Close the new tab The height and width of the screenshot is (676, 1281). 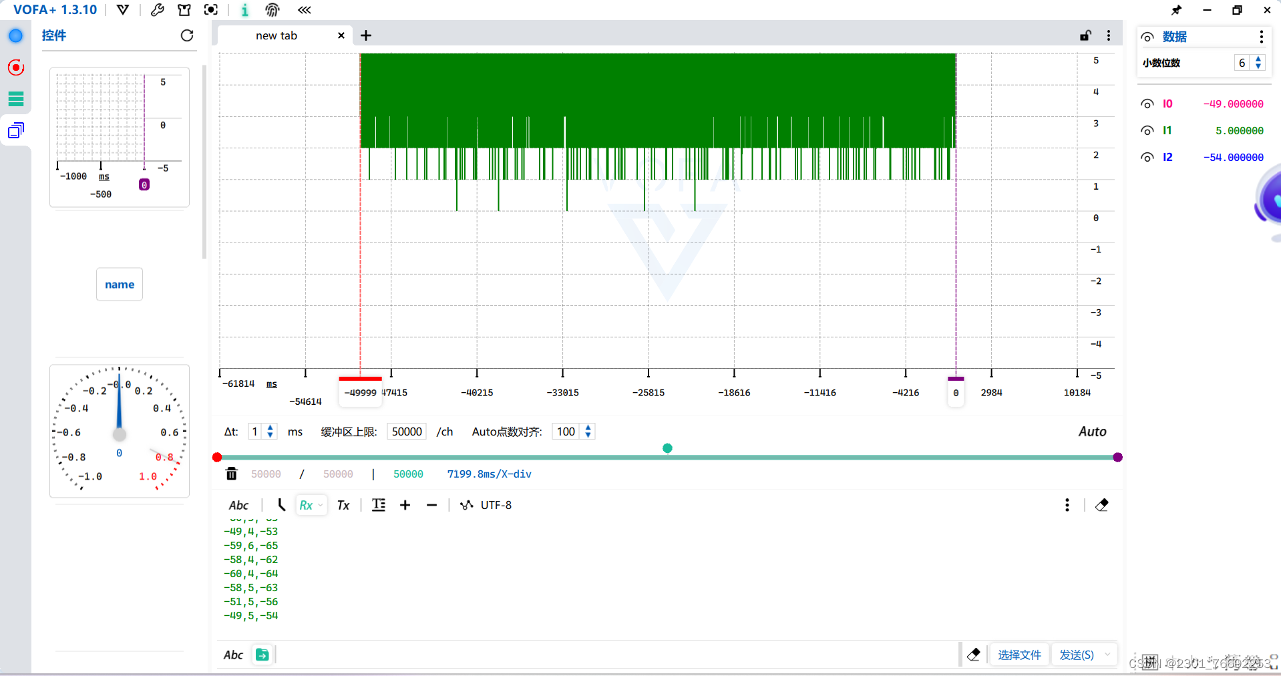click(341, 35)
